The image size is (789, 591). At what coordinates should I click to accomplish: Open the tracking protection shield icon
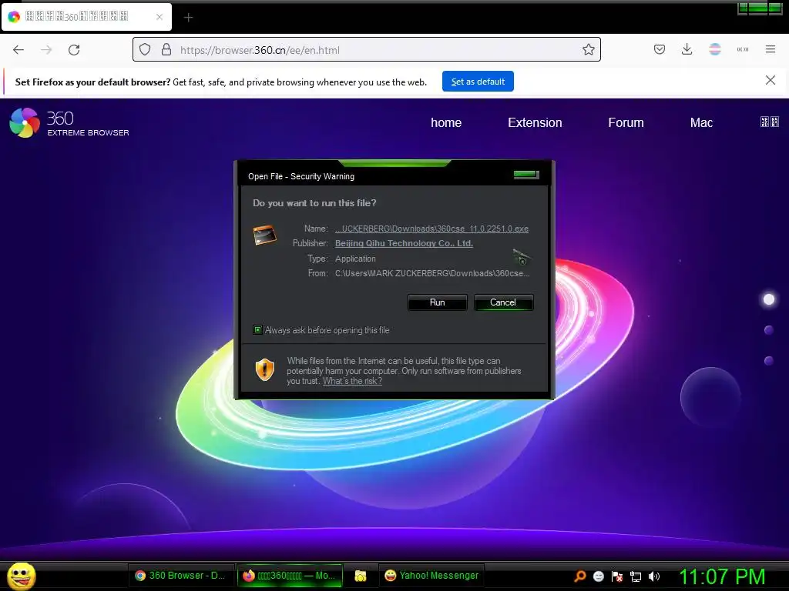(x=145, y=50)
